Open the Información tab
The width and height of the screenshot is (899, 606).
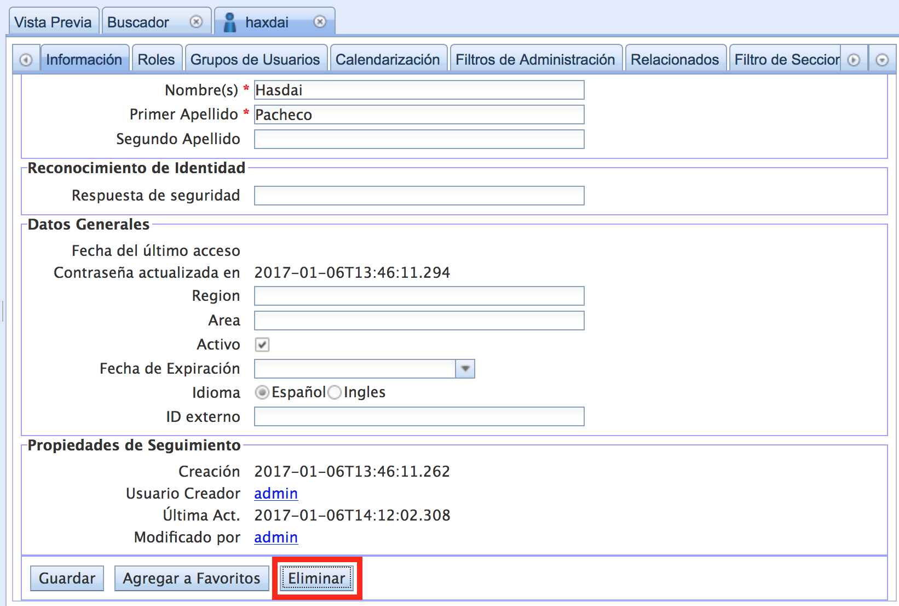[x=84, y=59]
